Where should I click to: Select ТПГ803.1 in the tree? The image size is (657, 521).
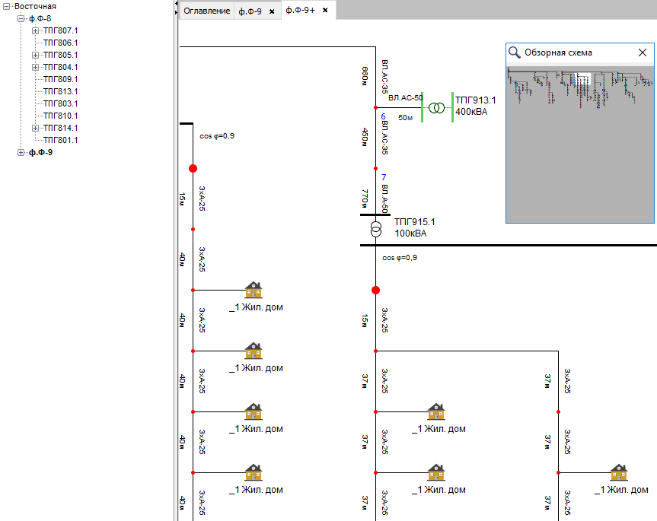[61, 103]
